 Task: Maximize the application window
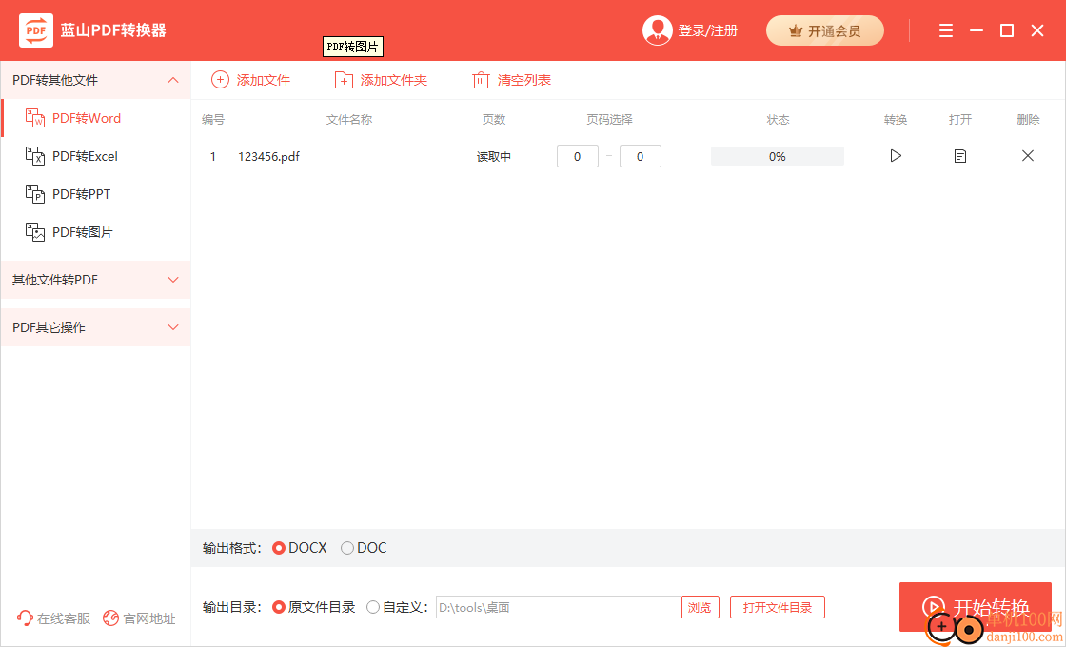click(x=1007, y=30)
